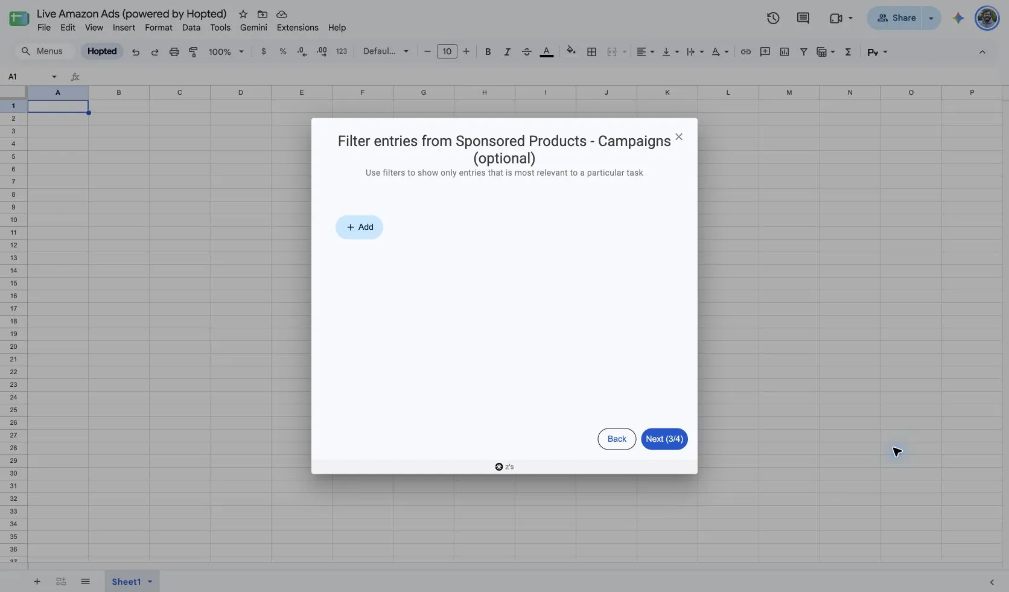
Task: Increase font size with plus button
Action: (x=466, y=52)
